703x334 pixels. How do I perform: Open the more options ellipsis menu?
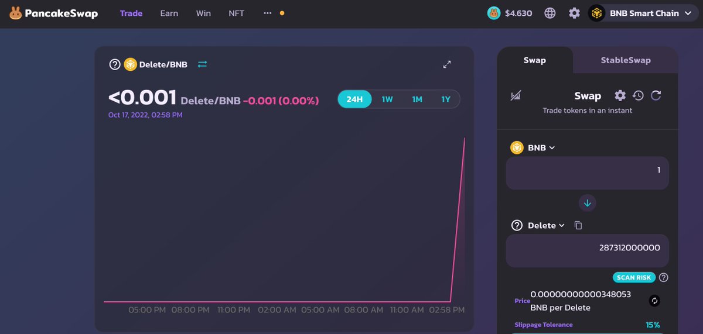[x=268, y=13]
